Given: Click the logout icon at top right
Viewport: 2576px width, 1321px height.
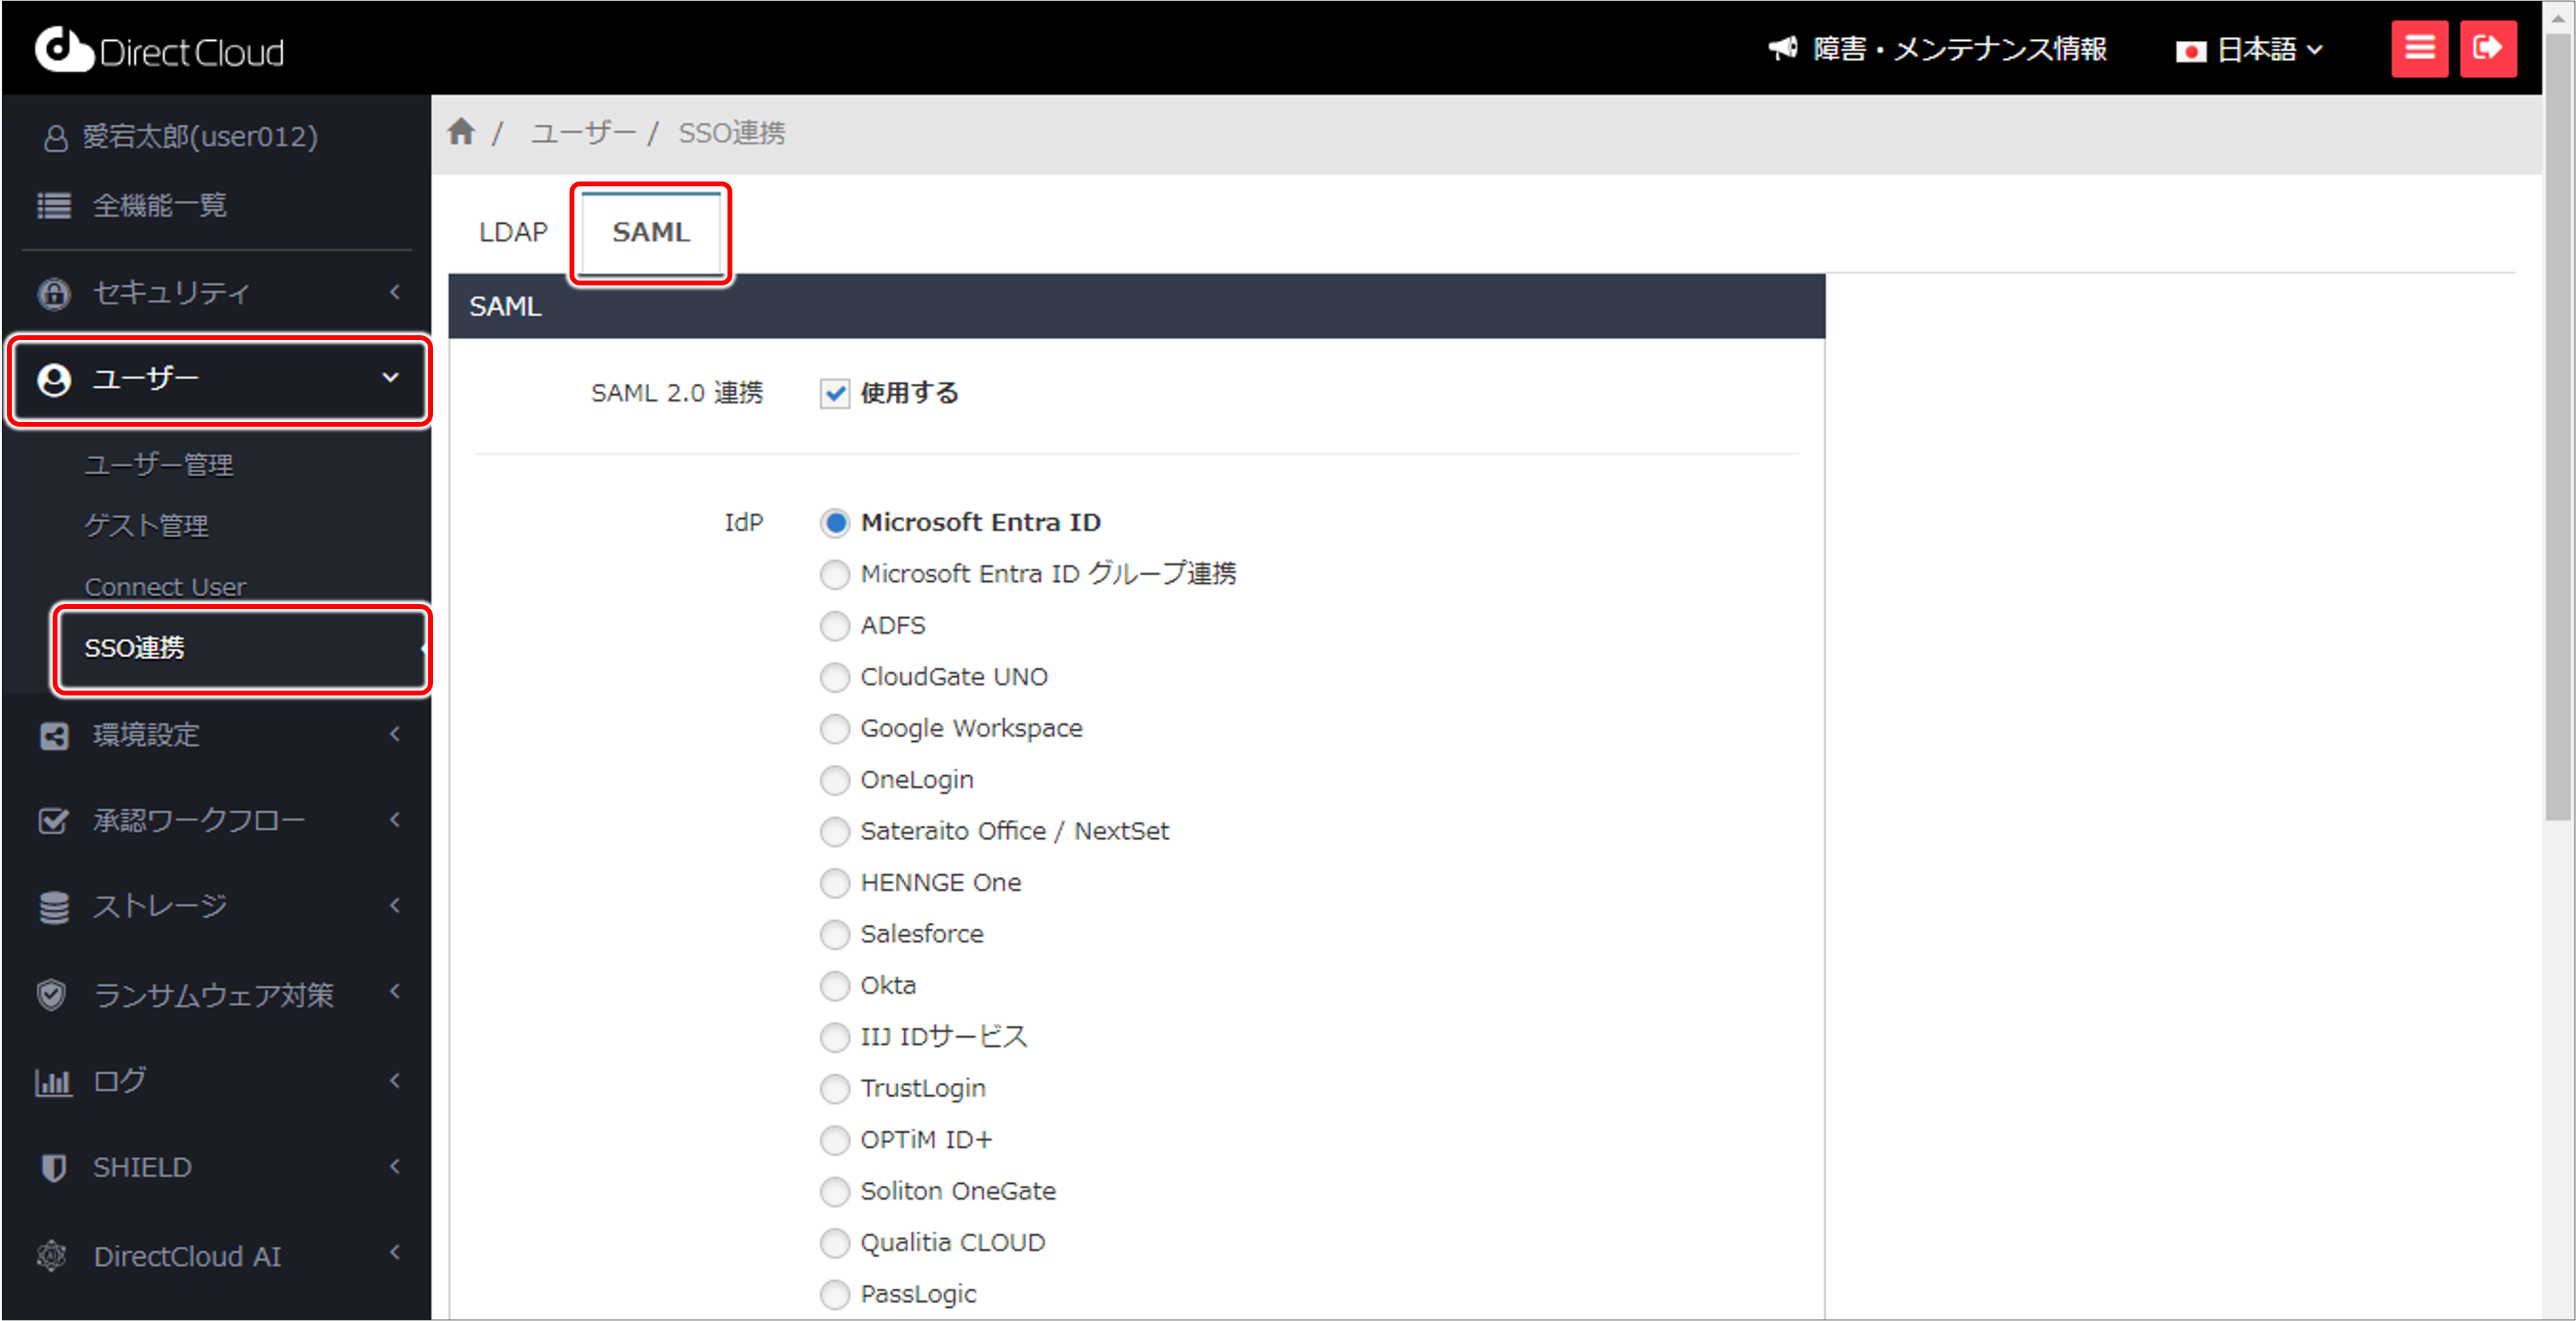Looking at the screenshot, I should [x=2489, y=47].
